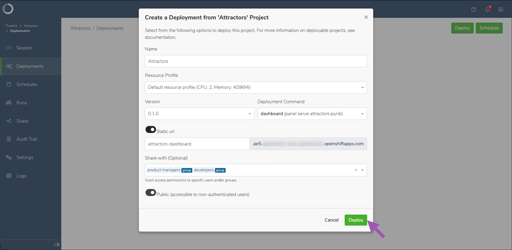Click the Name input field

point(256,61)
